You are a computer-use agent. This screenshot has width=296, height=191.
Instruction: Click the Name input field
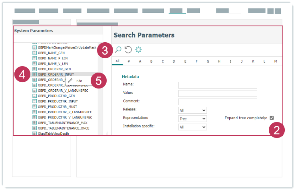217,85
